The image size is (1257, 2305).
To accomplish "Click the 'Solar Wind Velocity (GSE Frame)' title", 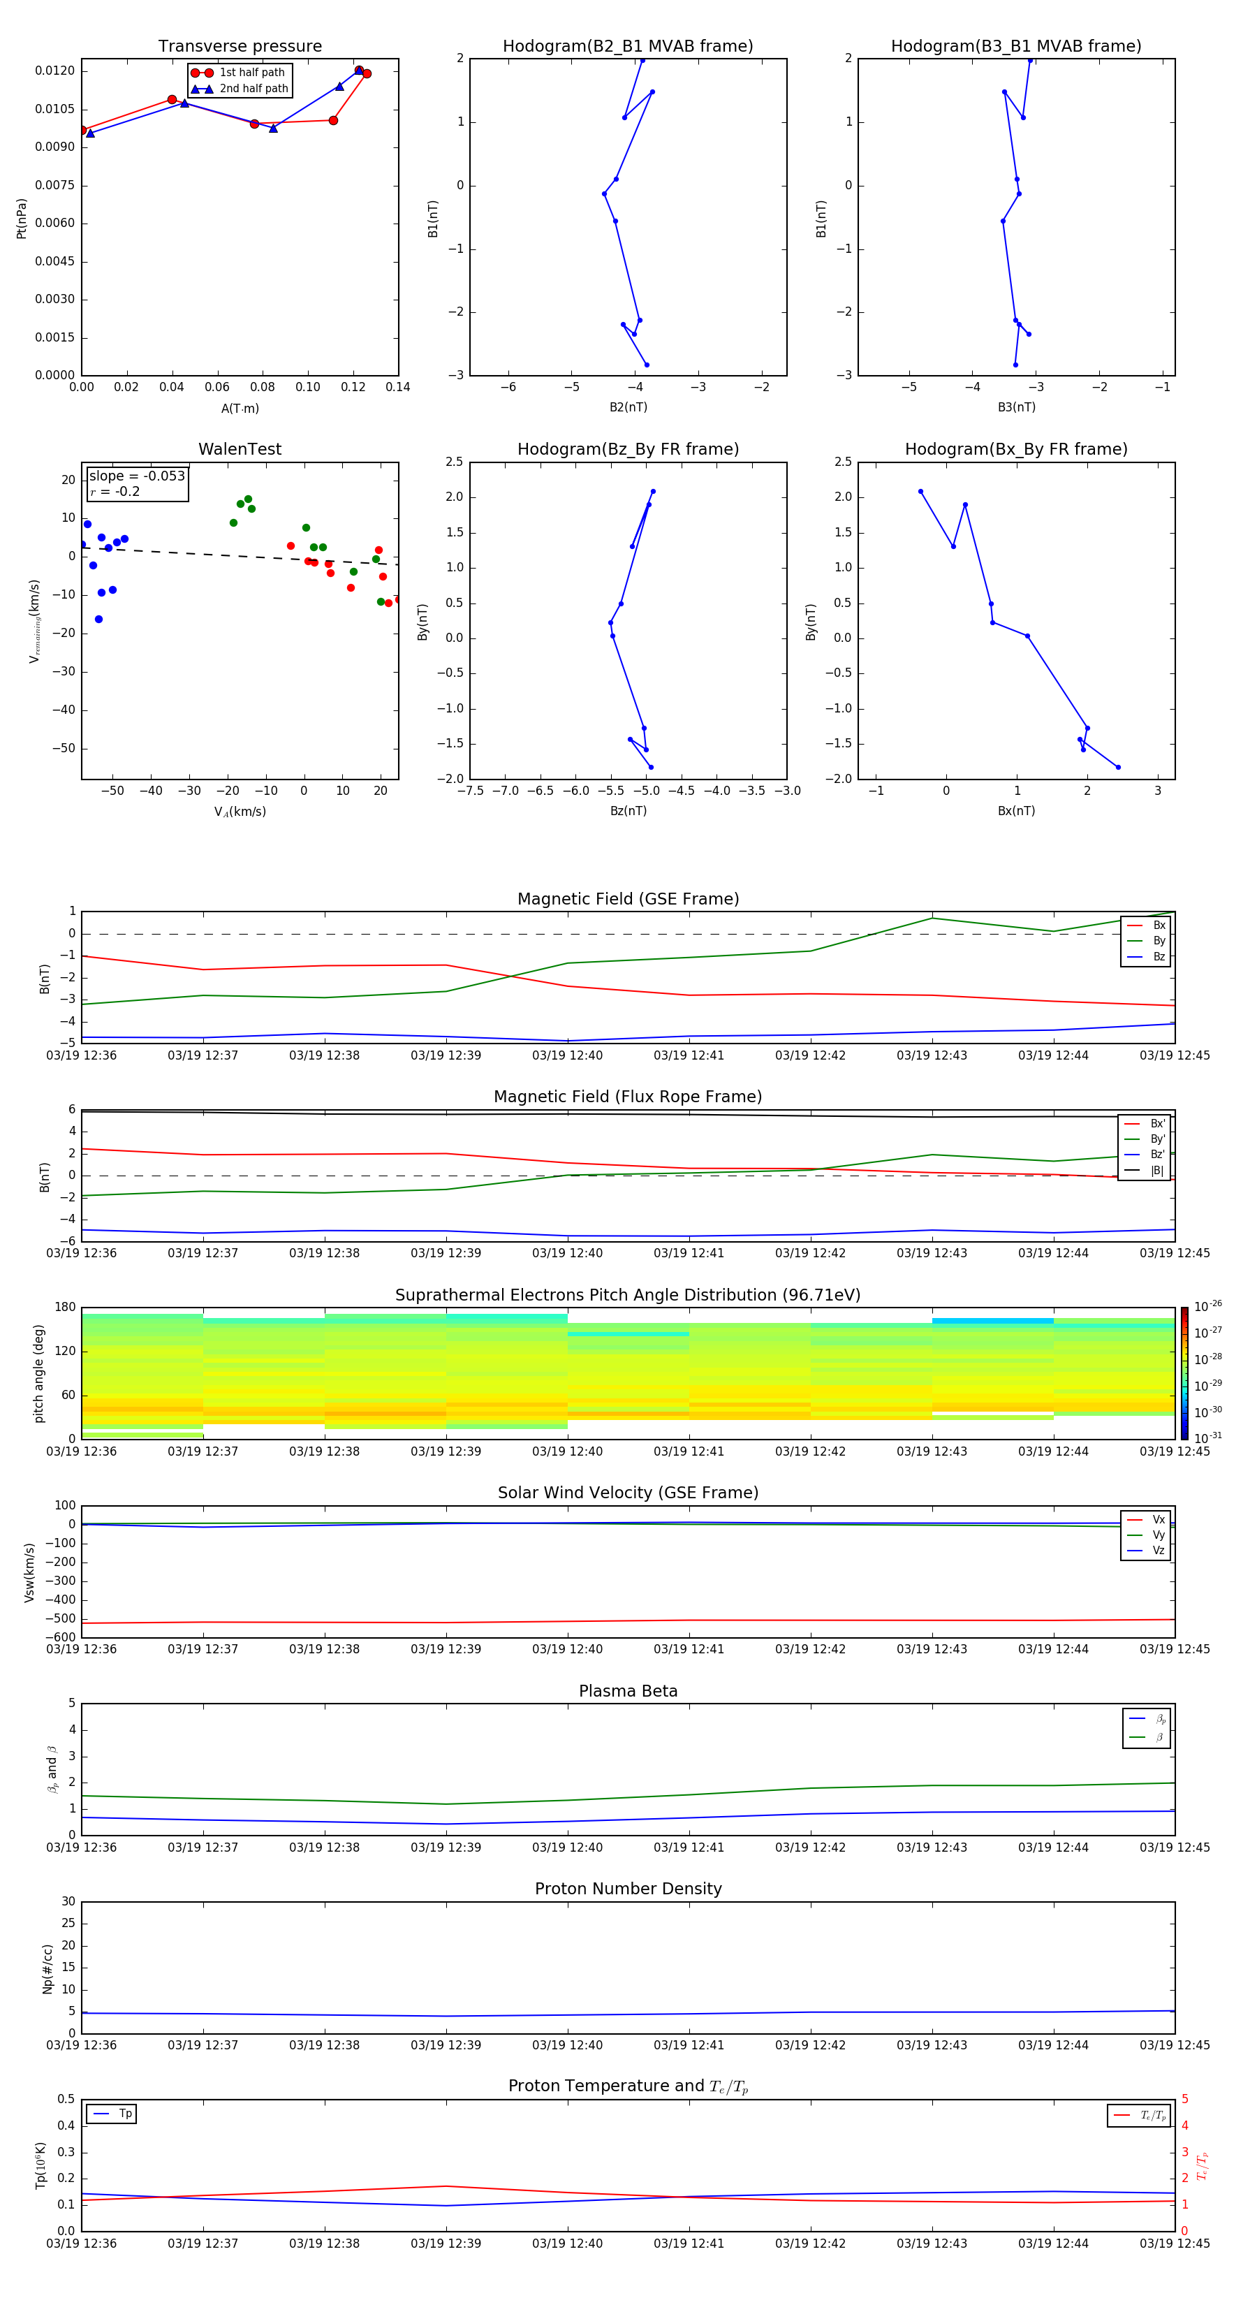I will point(628,1493).
